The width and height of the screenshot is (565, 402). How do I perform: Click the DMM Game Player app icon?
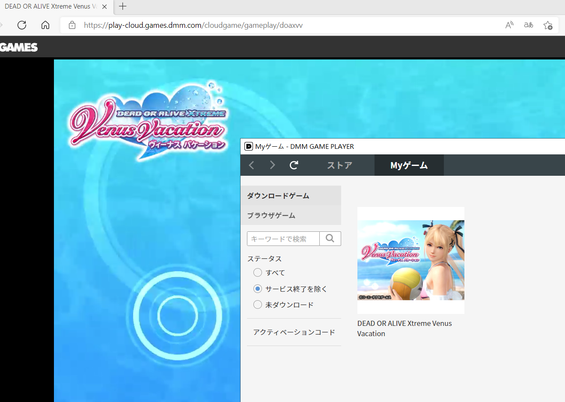[x=249, y=146]
